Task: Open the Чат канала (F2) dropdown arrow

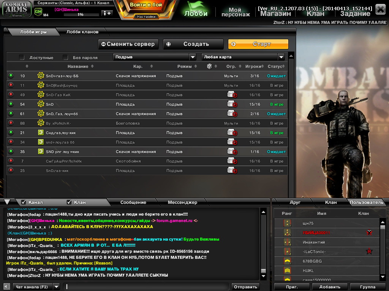Action: [57, 287]
